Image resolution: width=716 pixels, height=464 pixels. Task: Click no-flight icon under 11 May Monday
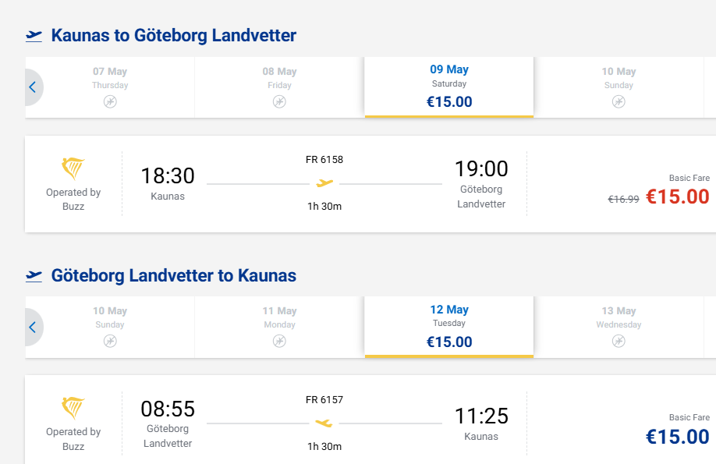coord(279,341)
